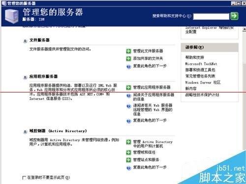
Task: Click green arrow beside 管理此文件服务器
Action: 128,51
